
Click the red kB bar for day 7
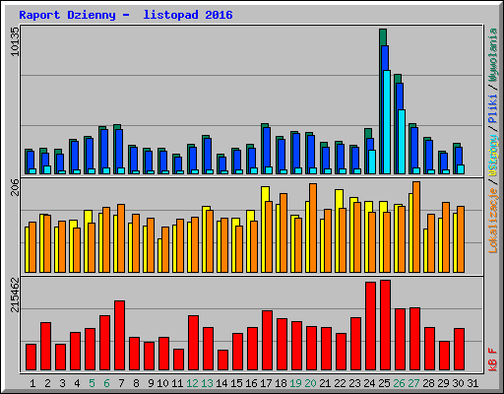[119, 336]
